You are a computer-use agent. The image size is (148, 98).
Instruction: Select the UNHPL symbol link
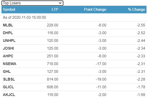point(9,41)
